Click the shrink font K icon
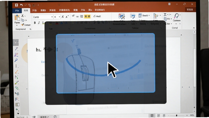The width and height of the screenshot is (209, 118). [x=63, y=17]
